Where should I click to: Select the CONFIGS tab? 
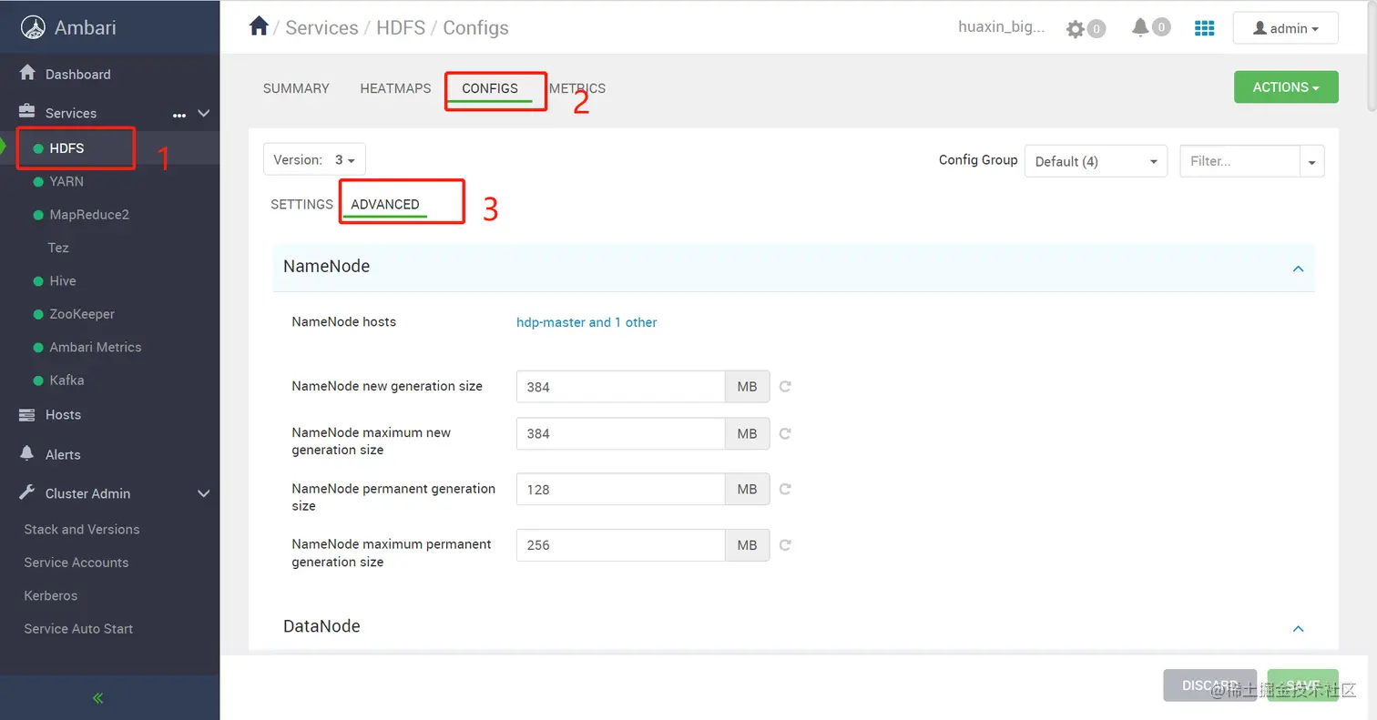[490, 88]
